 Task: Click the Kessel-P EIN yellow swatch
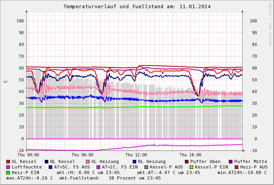(192, 167)
